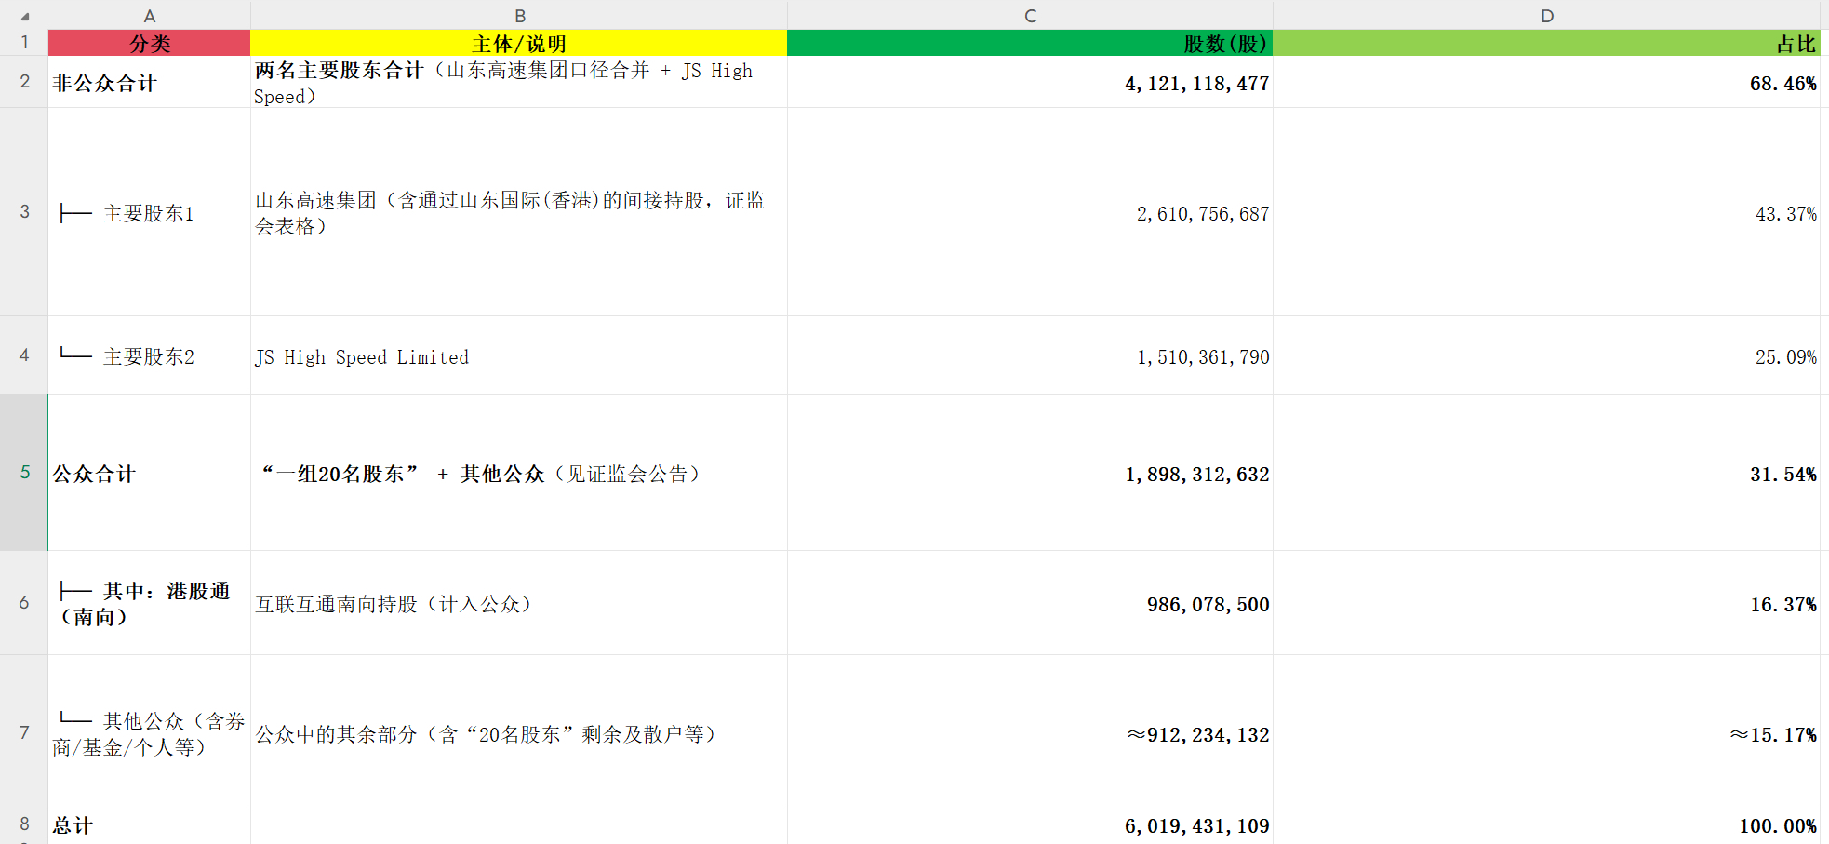Click the green 股数(股) header cell
This screenshot has height=844, width=1829.
[x=1030, y=44]
